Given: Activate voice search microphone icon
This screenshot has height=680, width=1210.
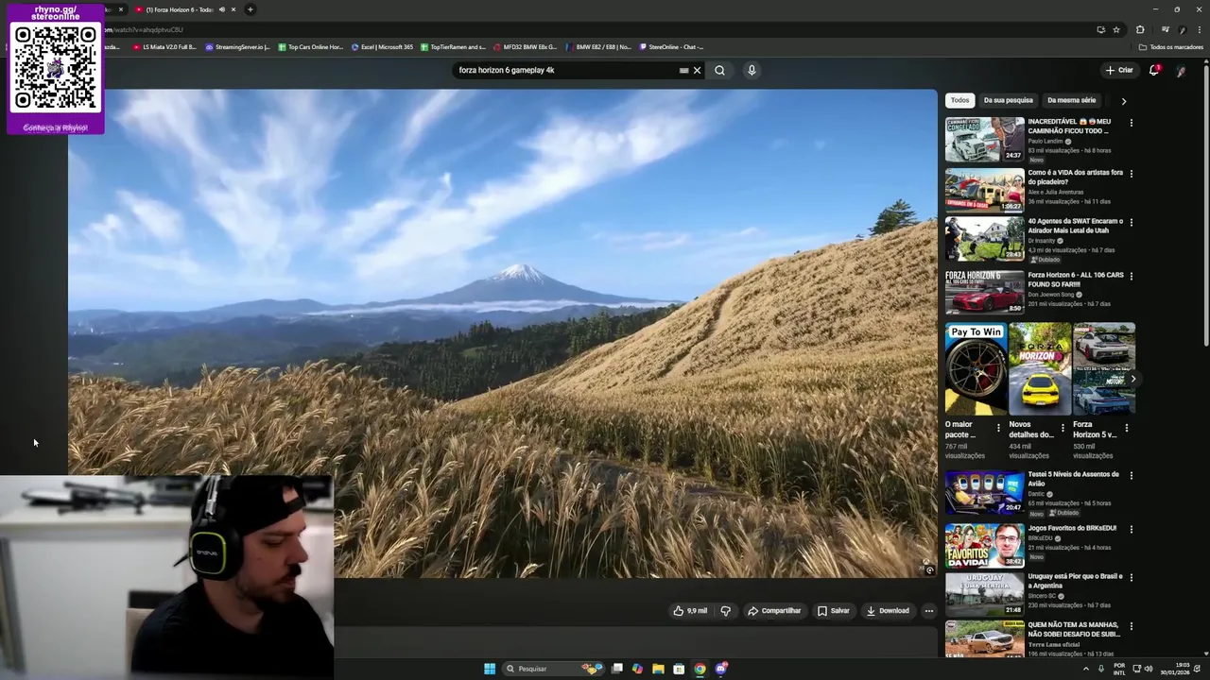Looking at the screenshot, I should coord(752,70).
